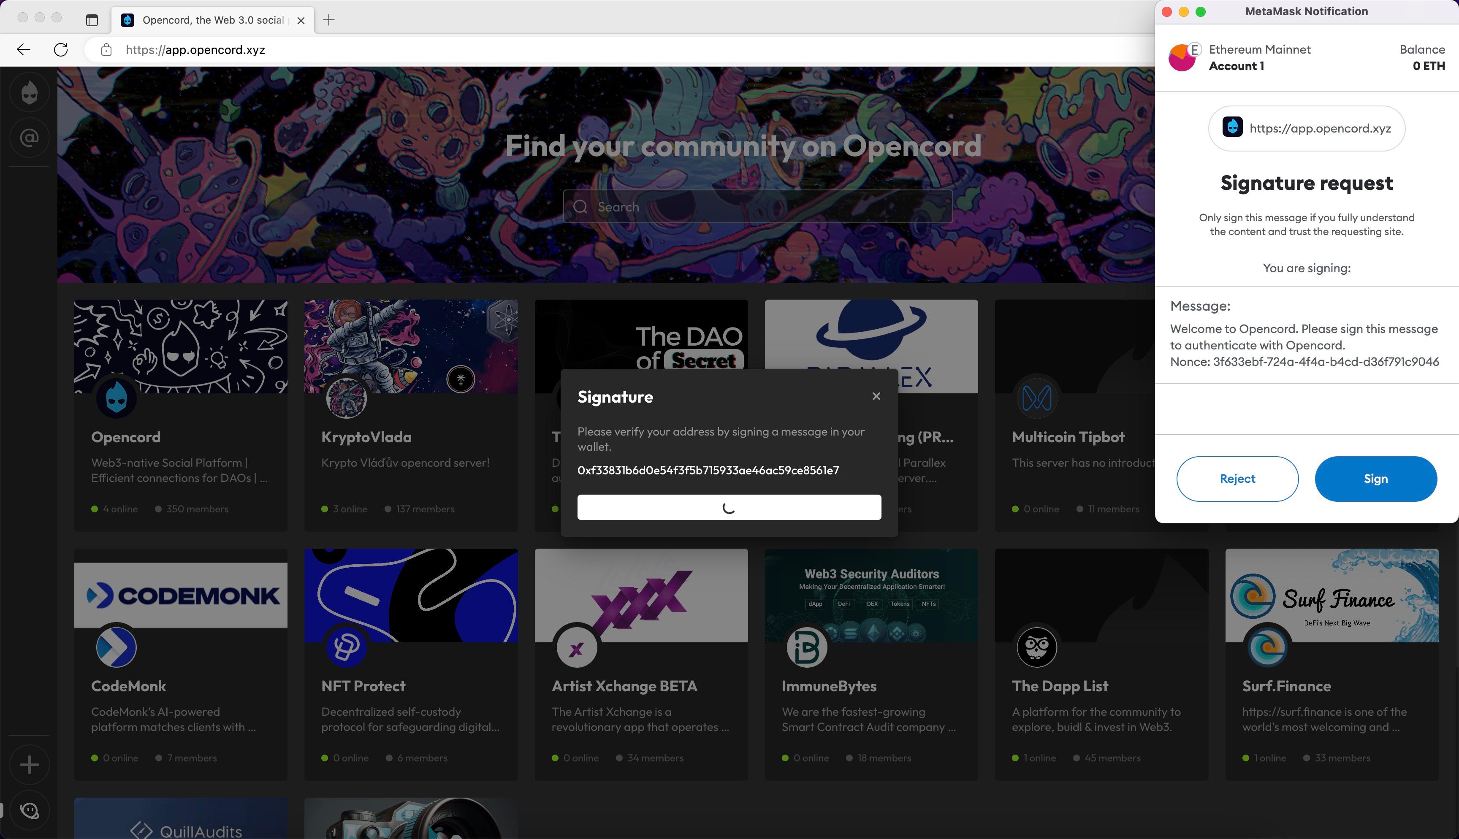The image size is (1459, 839).
Task: Click the NFT Protect avatar icon
Action: [346, 647]
